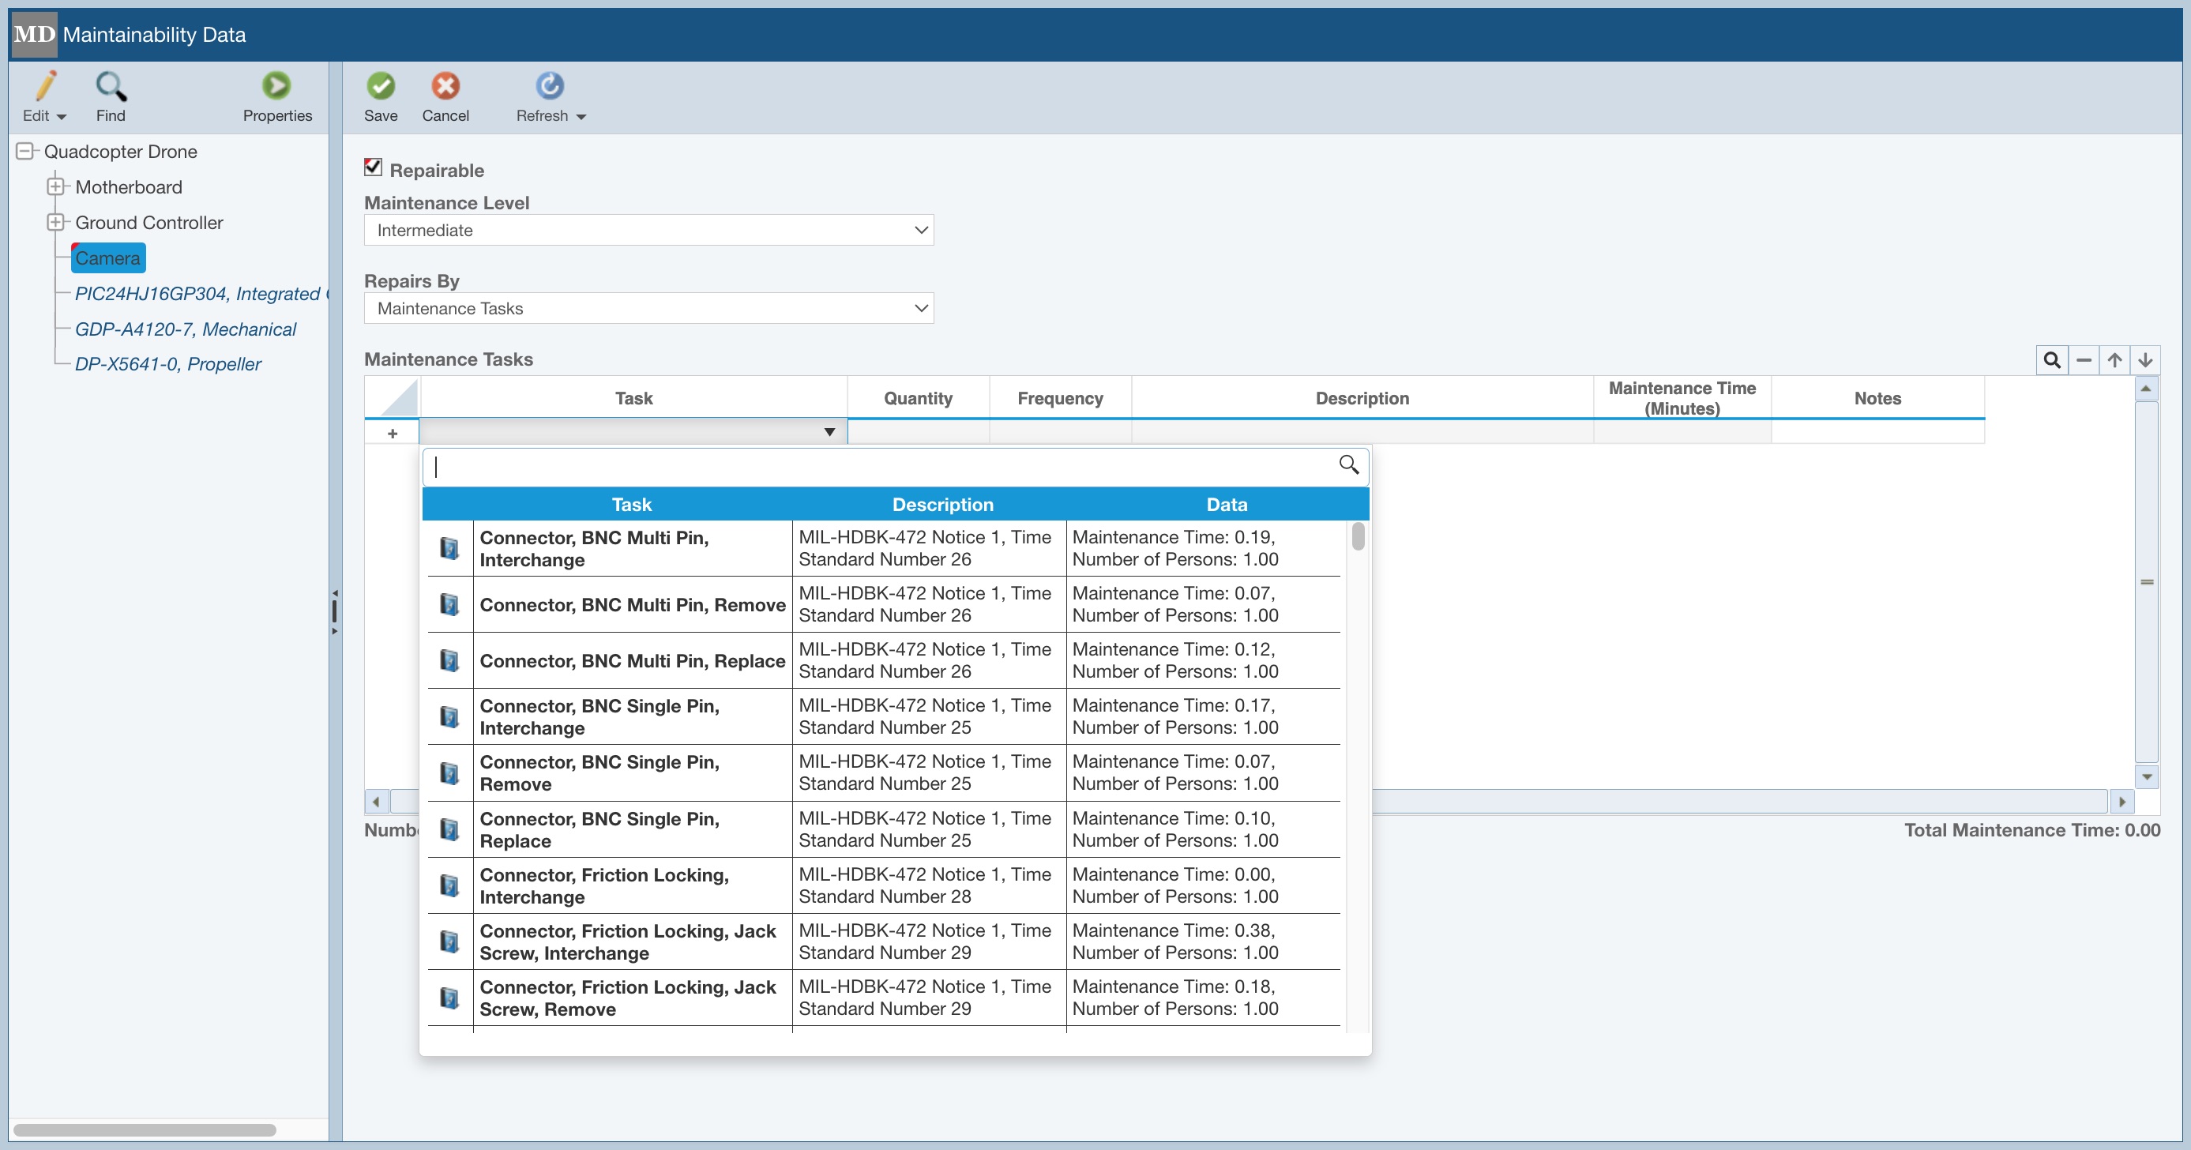Click the minus remove-row icon above table
This screenshot has height=1150, width=2191.
click(2083, 360)
